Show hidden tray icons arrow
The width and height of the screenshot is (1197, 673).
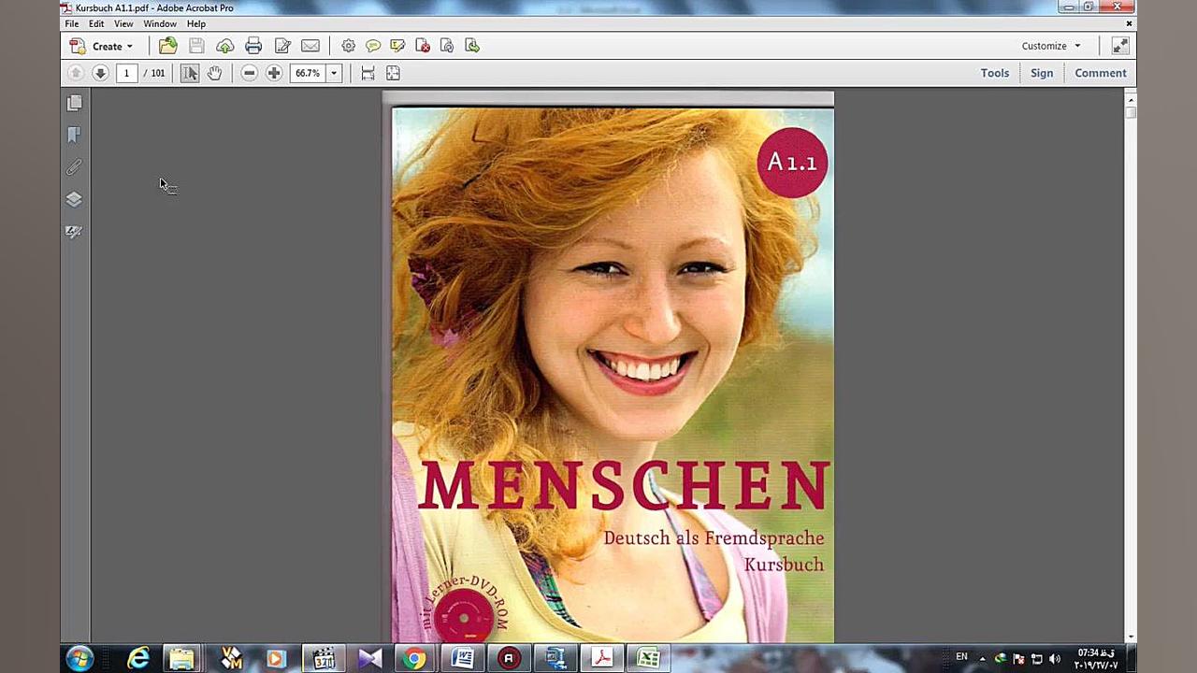pos(982,659)
